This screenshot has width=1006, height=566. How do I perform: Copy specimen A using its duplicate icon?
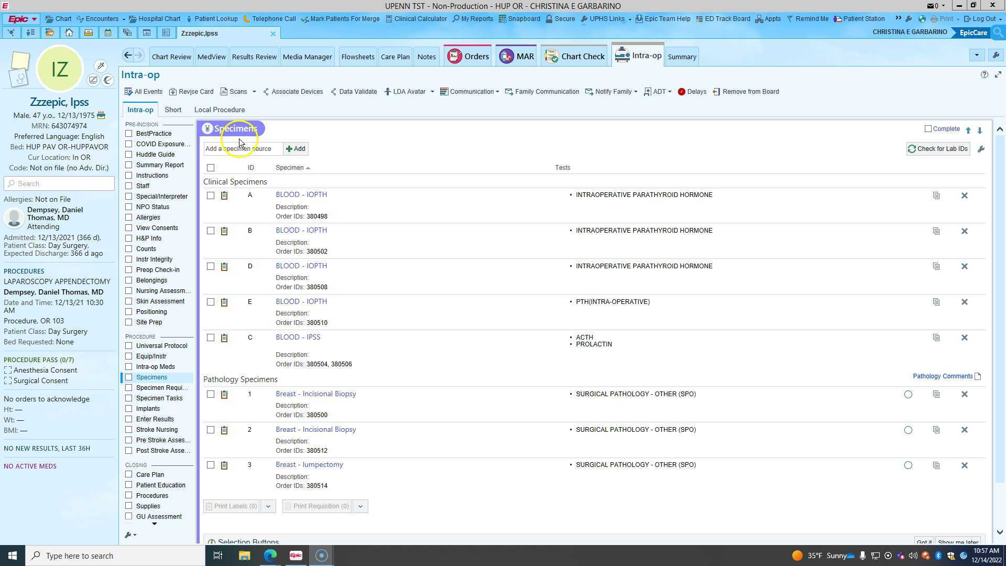point(936,195)
